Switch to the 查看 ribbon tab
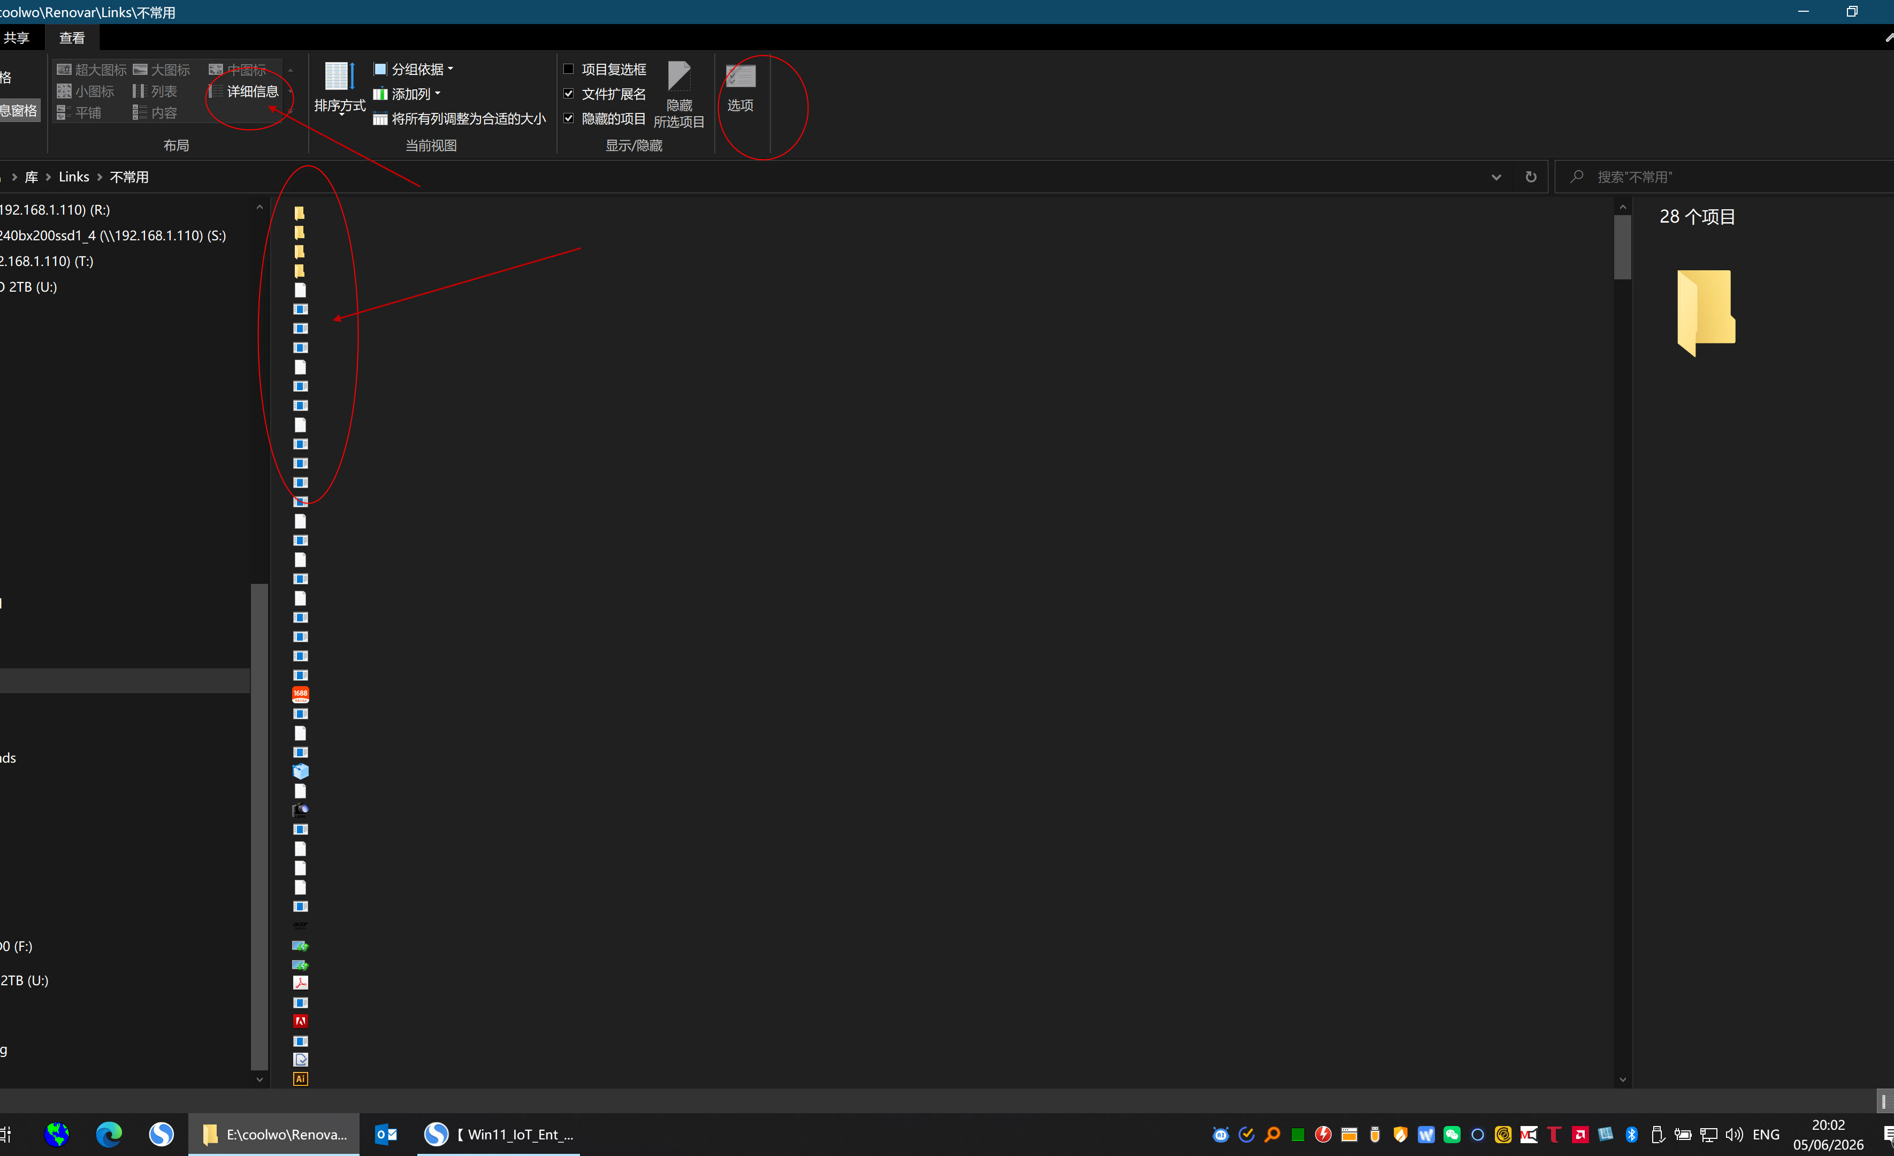Viewport: 1894px width, 1156px height. click(x=72, y=37)
